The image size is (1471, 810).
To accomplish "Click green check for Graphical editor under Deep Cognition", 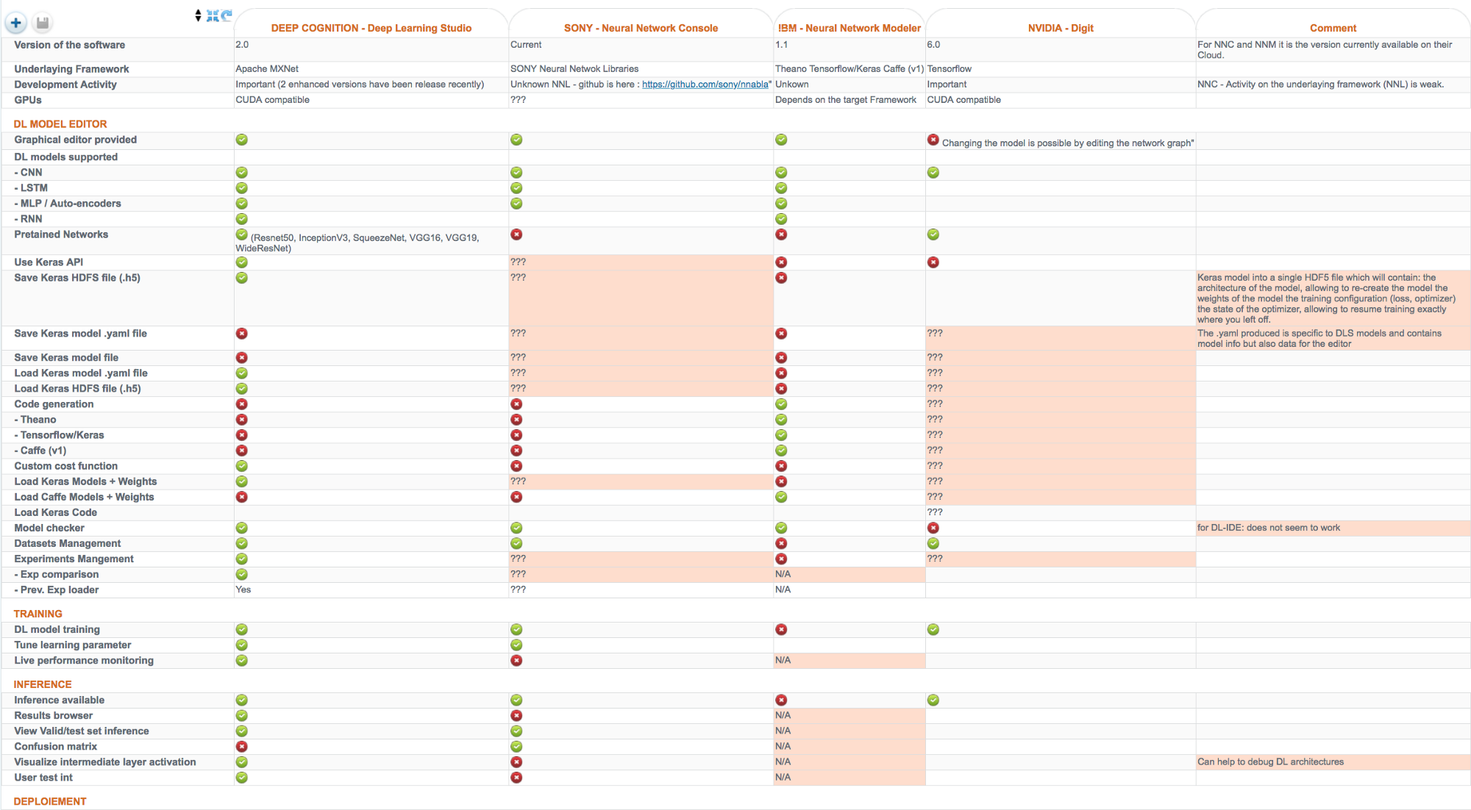I will (x=242, y=140).
